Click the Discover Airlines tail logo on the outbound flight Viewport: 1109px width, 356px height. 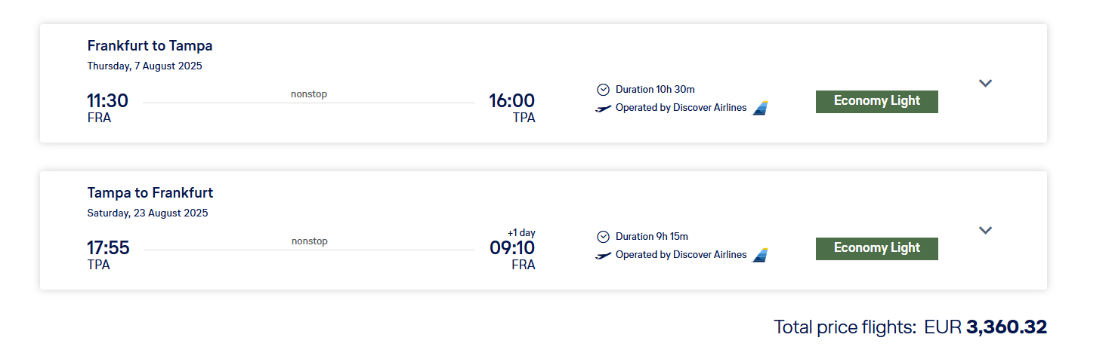point(760,108)
